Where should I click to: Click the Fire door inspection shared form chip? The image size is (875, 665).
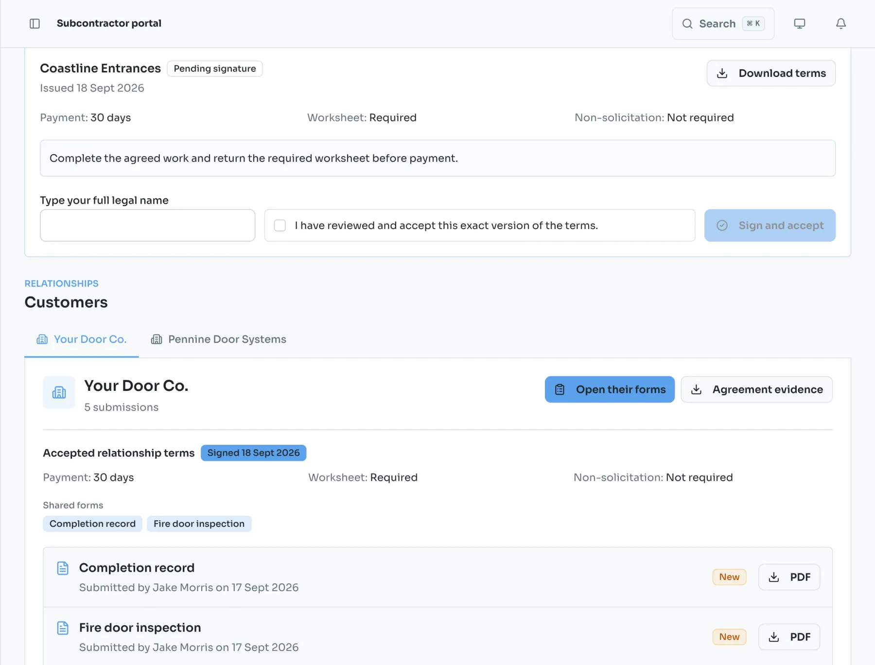(x=199, y=524)
